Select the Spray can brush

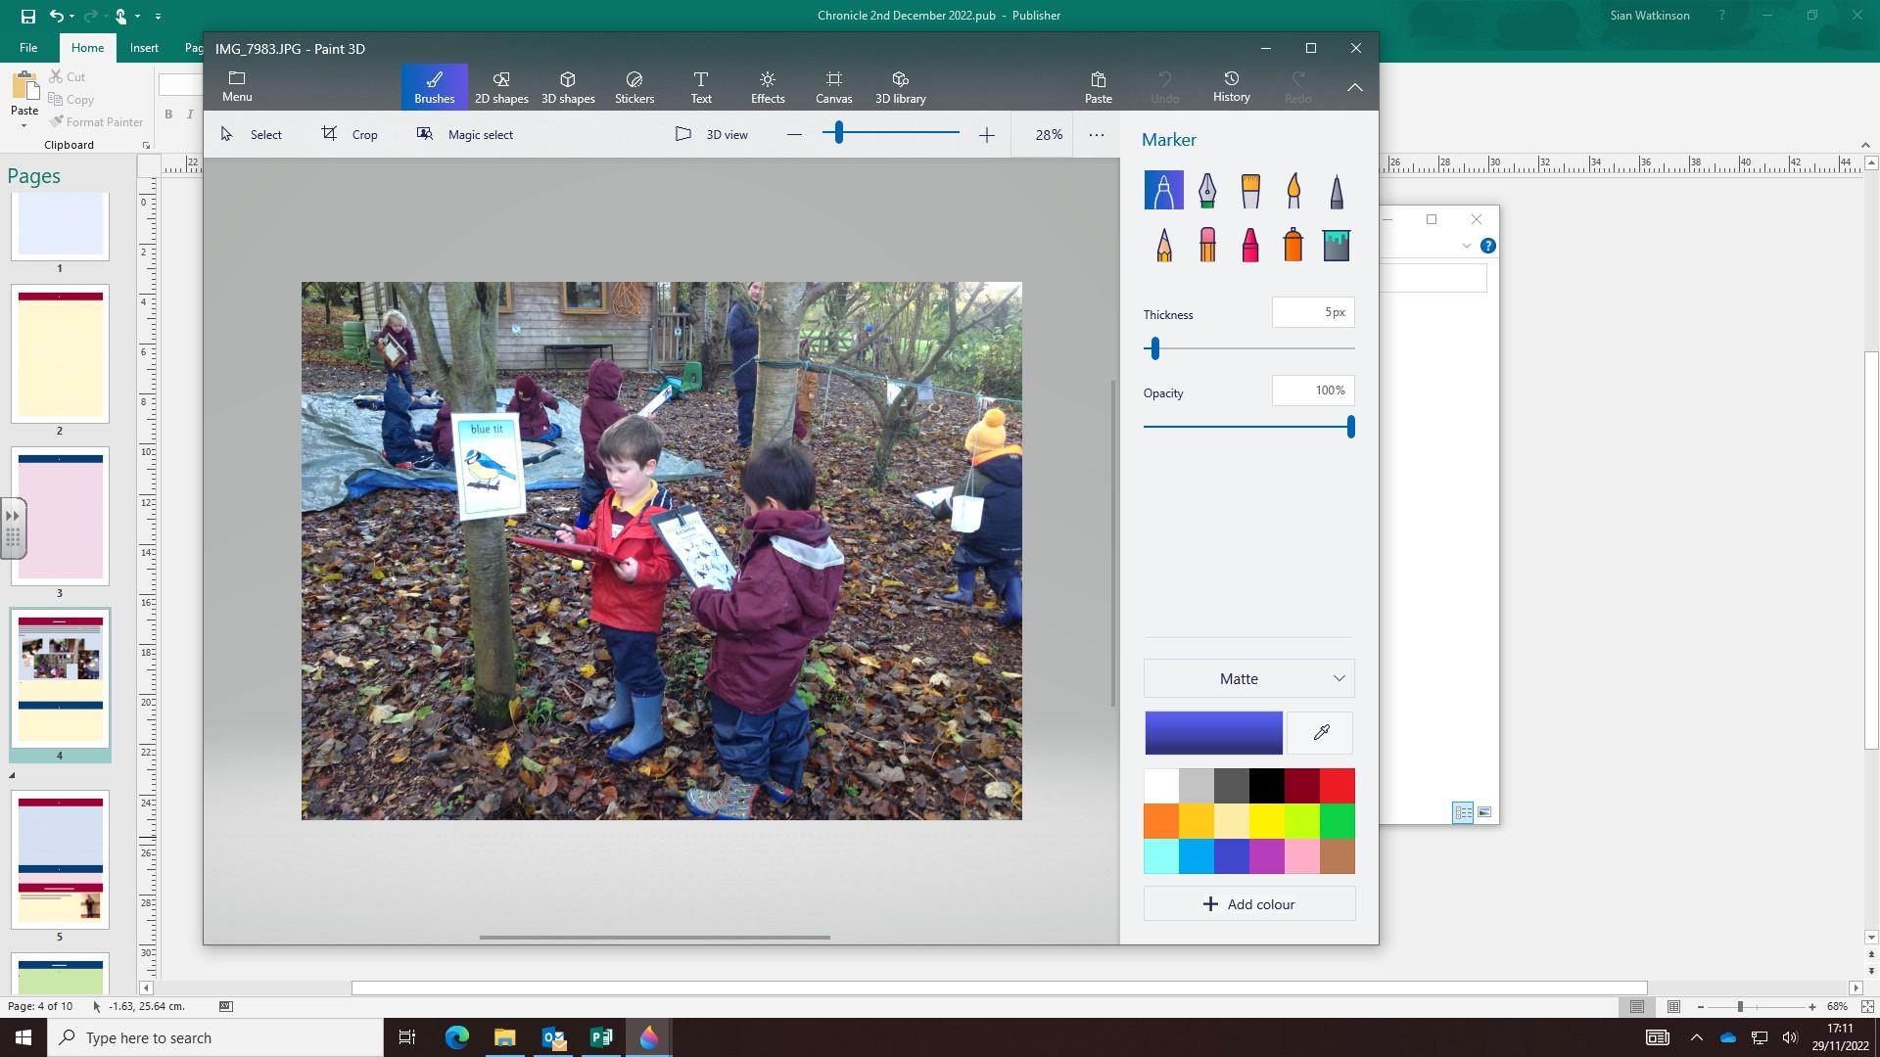(1292, 245)
